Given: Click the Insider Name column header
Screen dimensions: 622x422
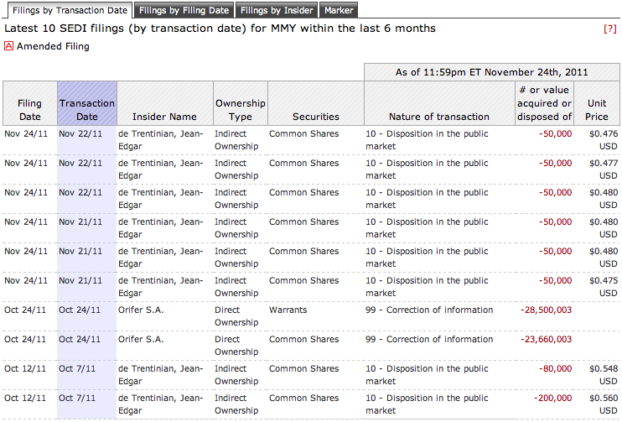Looking at the screenshot, I should (164, 117).
